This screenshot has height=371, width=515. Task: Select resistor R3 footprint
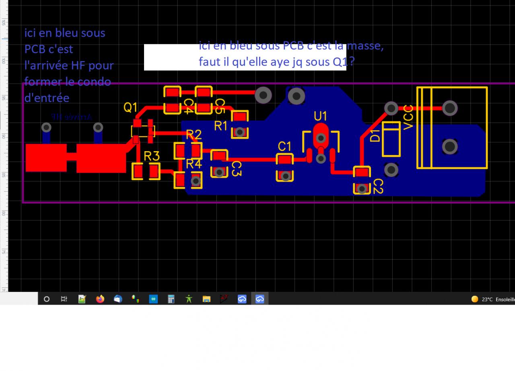click(146, 172)
